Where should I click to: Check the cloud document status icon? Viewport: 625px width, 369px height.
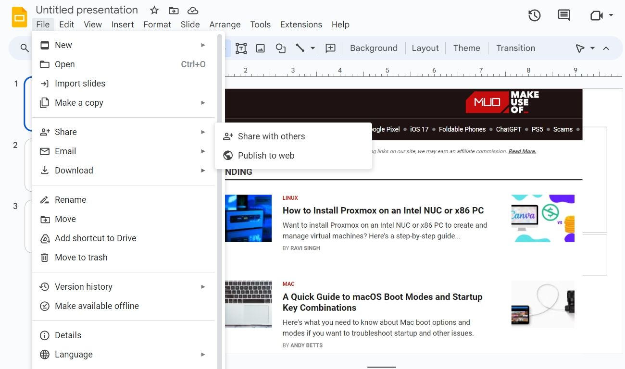click(193, 11)
